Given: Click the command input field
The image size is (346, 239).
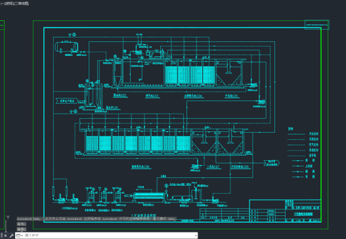Looking at the screenshot, I should (109, 236).
